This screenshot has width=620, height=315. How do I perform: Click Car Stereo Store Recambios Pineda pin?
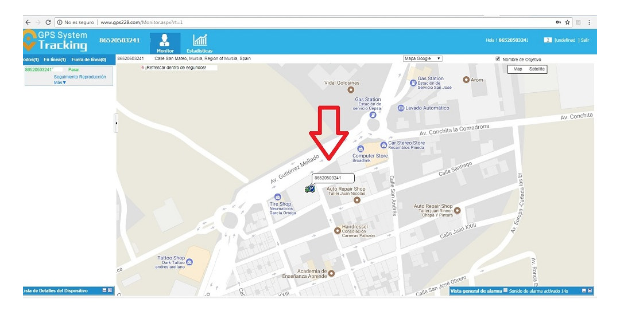click(x=383, y=145)
